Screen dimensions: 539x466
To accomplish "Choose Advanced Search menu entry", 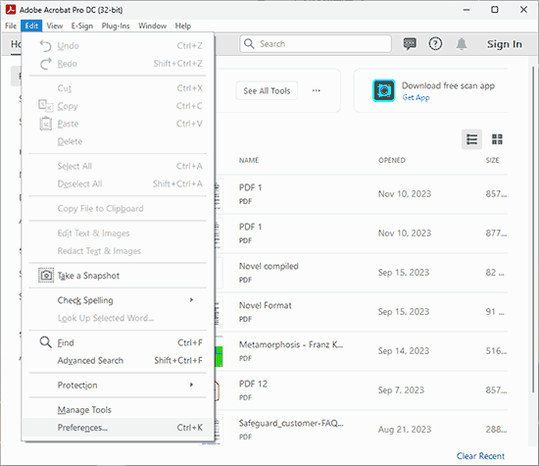I will (118, 360).
